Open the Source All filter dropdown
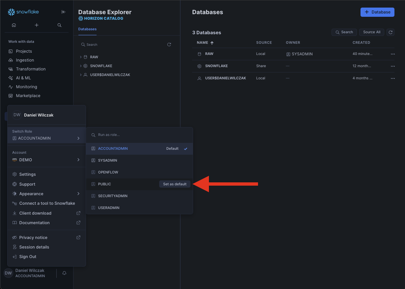Viewport: 405px width, 289px height. tap(371, 32)
